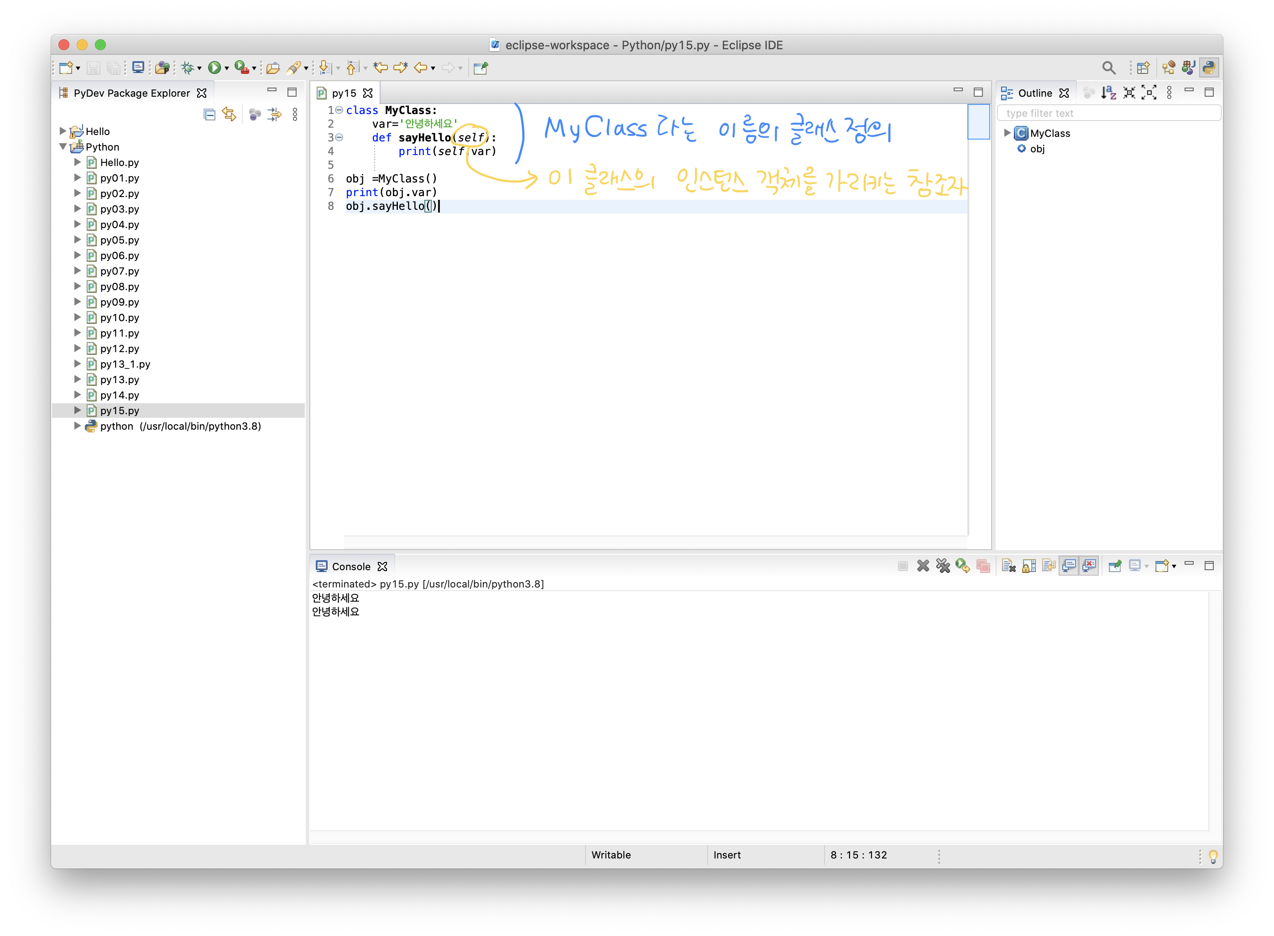Click the Open Perspective icon

(x=1143, y=68)
